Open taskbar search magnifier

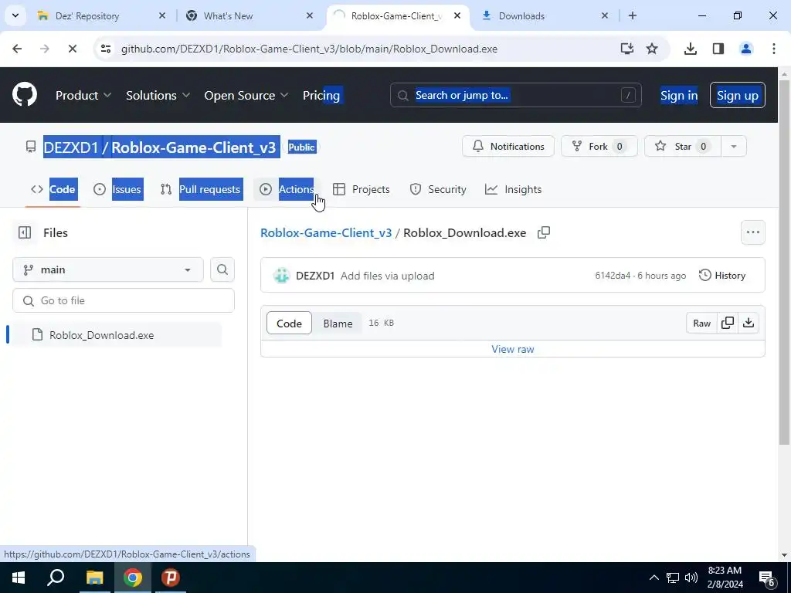point(56,578)
